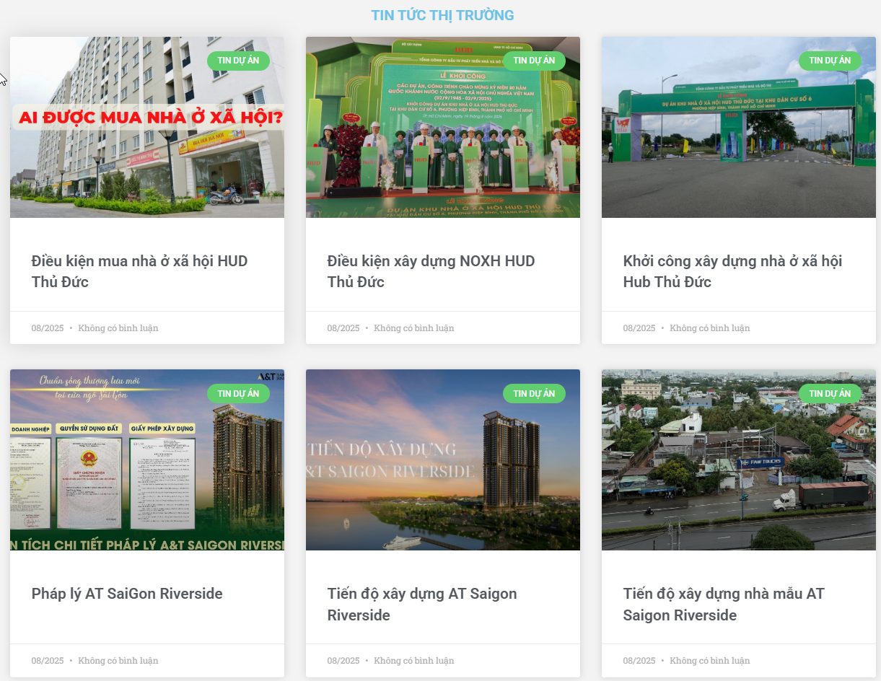Screen dimensions: 881x681
Task: Click 'TIN DỰ ÁN' tag on 'Khởi công xây dựng' card
Action: (x=830, y=61)
